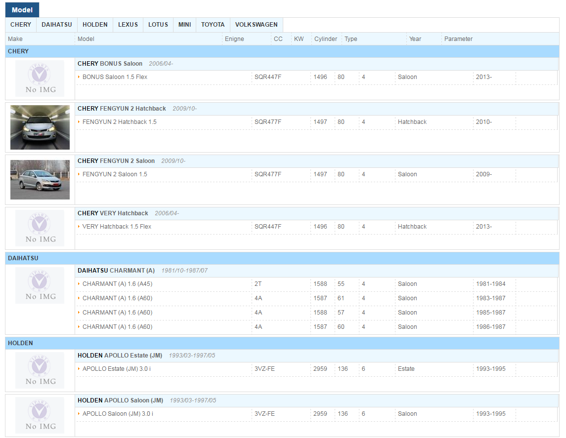Click the CHARMANT (A) 1.6 (A60) 1986-1987 variant
Image resolution: width=566 pixels, height=438 pixels.
tap(117, 326)
